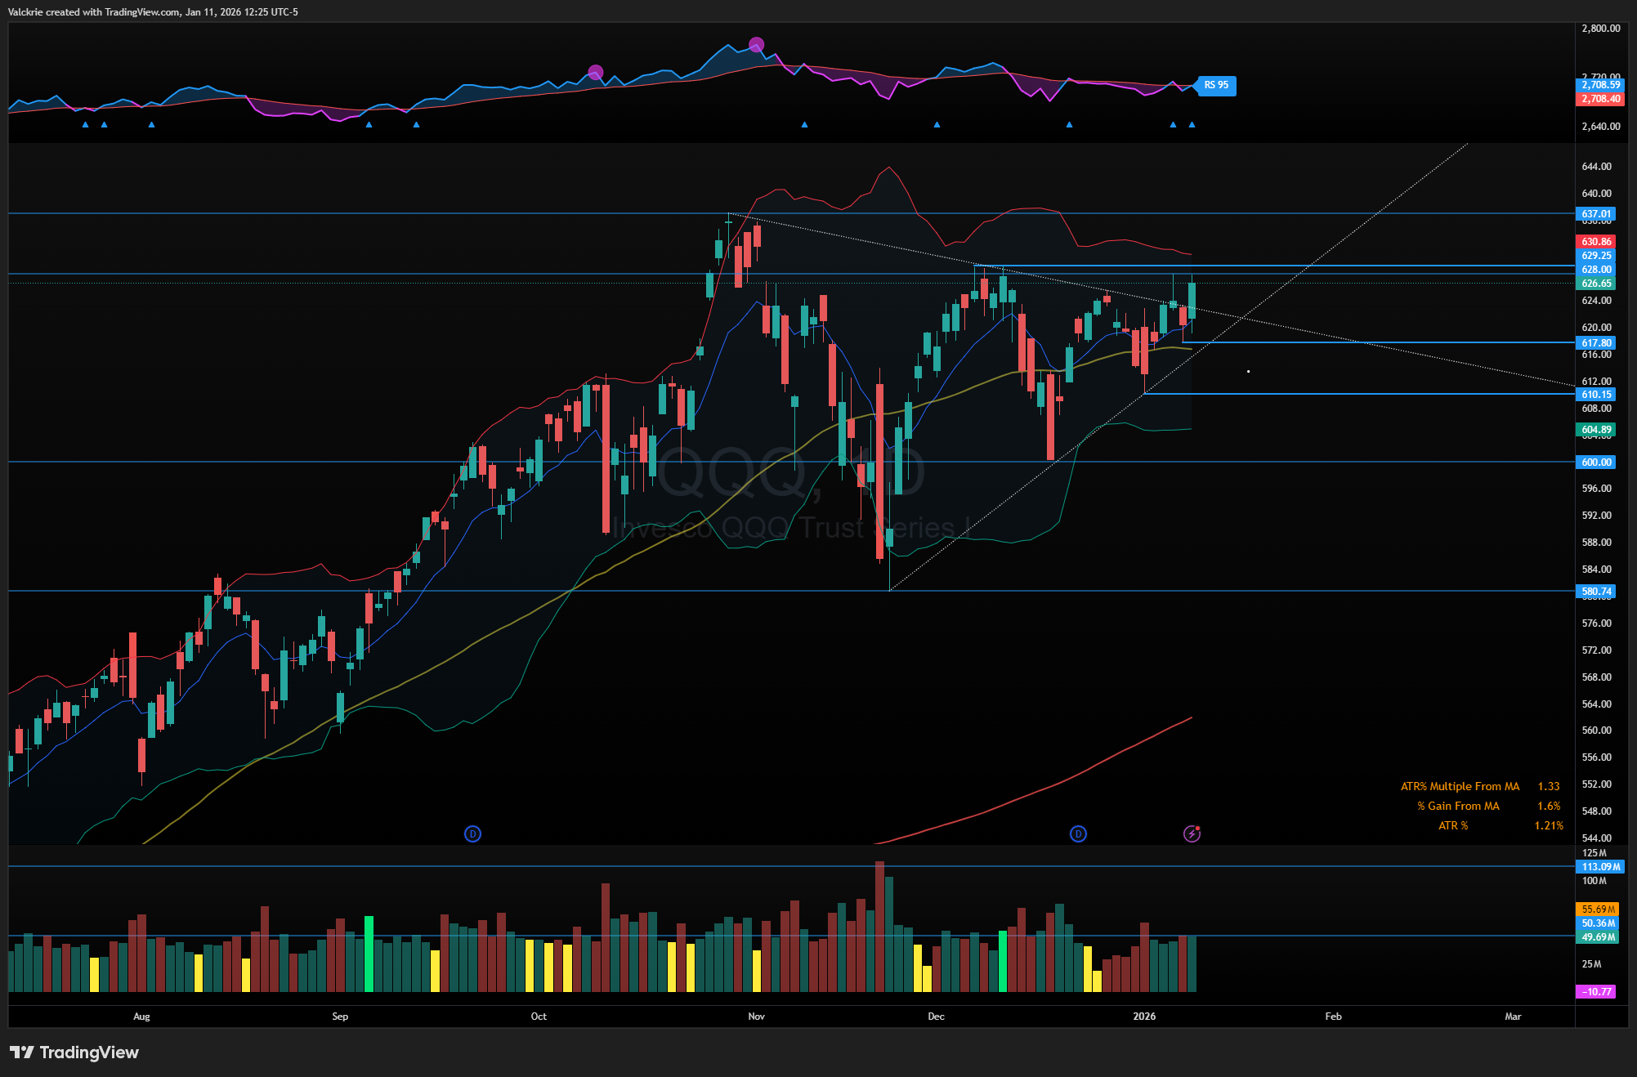1637x1077 pixels.
Task: Click the 580.74 support line label
Action: tap(1595, 591)
